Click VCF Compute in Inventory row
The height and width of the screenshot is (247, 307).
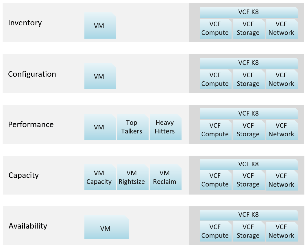pos(216,29)
